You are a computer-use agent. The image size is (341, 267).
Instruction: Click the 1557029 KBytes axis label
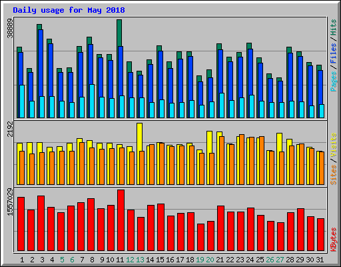click(x=10, y=202)
